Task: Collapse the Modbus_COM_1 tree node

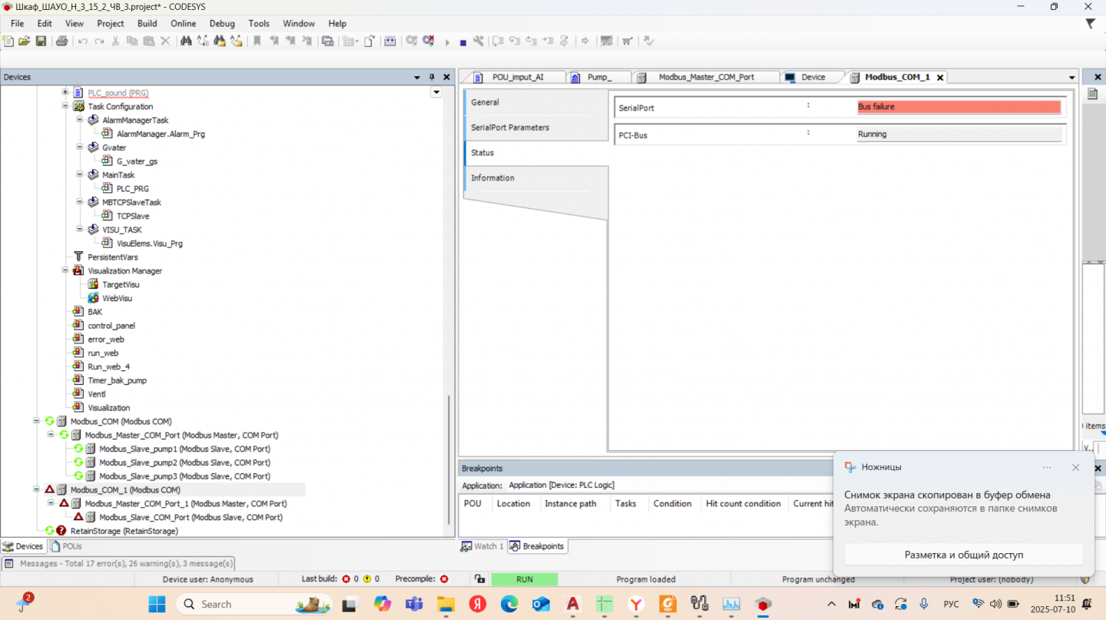Action: pos(36,489)
